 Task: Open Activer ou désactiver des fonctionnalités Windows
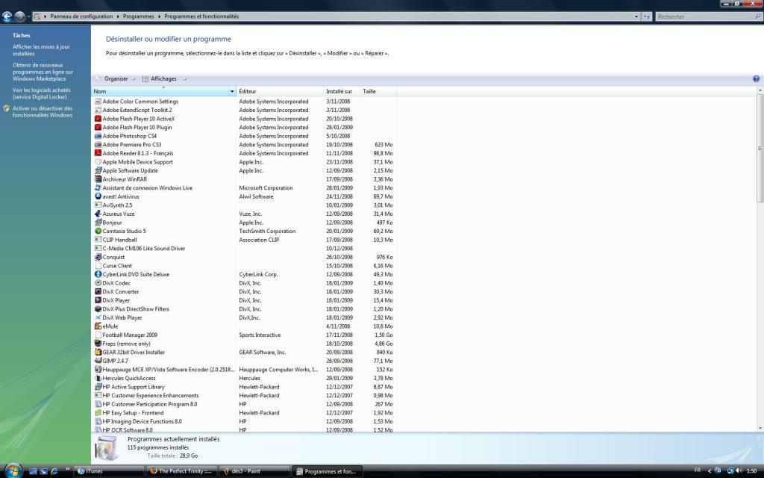43,112
